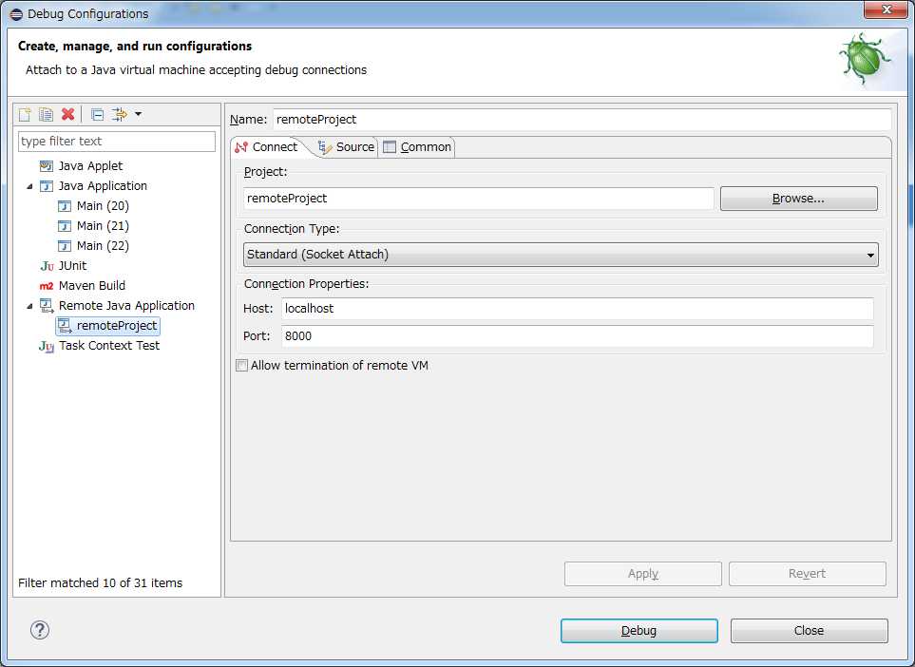The image size is (915, 667).
Task: Click the Task Context Test icon
Action: tap(47, 346)
